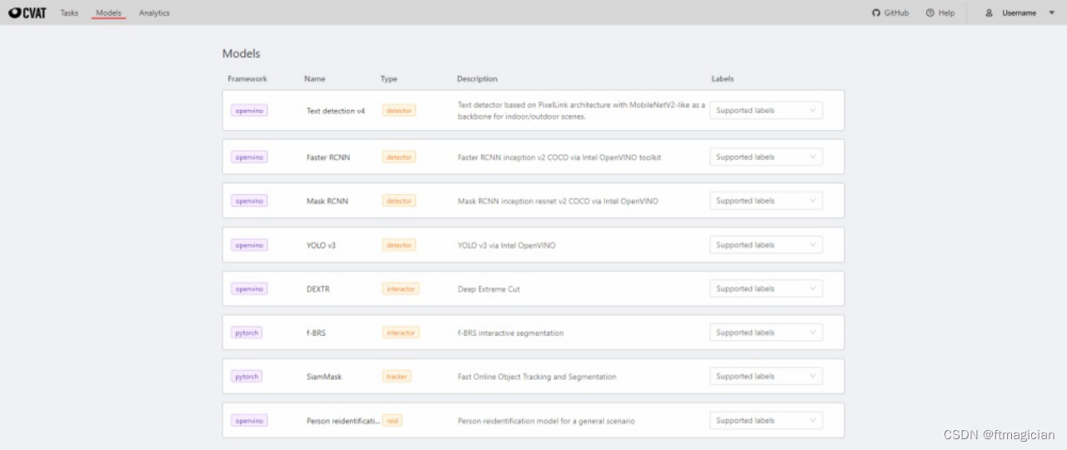The width and height of the screenshot is (1067, 450).
Task: Click the YOLO v3 via Intel OpenVINO description
Action: 507,246
